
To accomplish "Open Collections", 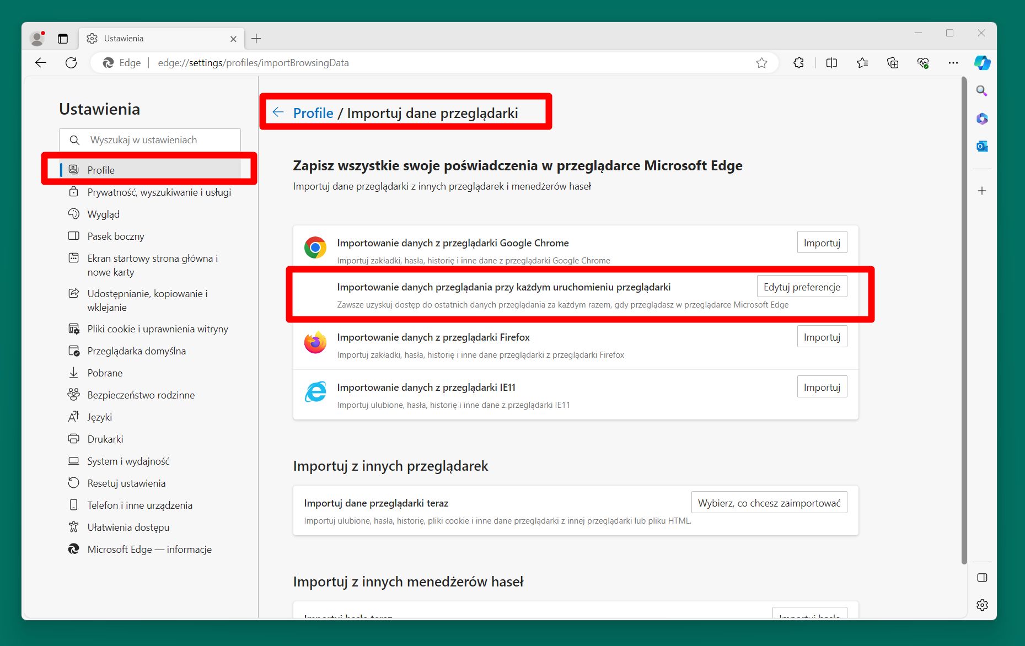I will point(893,62).
